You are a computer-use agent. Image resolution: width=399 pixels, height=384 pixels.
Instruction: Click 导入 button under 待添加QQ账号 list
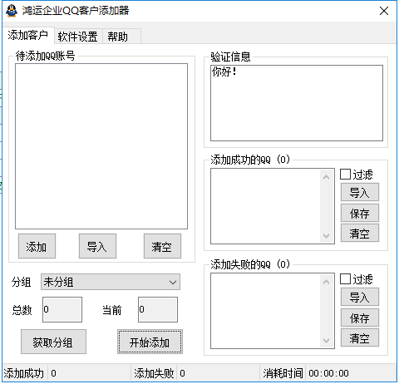tap(97, 246)
